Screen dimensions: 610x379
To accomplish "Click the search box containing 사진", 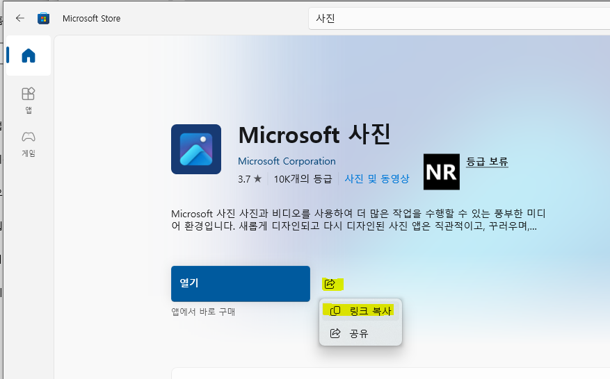I will [x=459, y=18].
